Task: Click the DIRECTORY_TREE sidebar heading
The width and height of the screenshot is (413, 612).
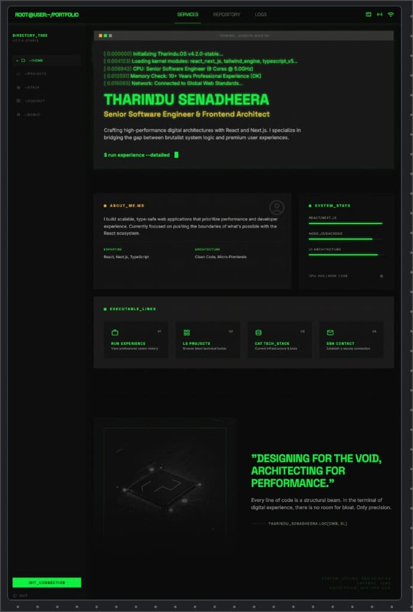Action: point(30,35)
